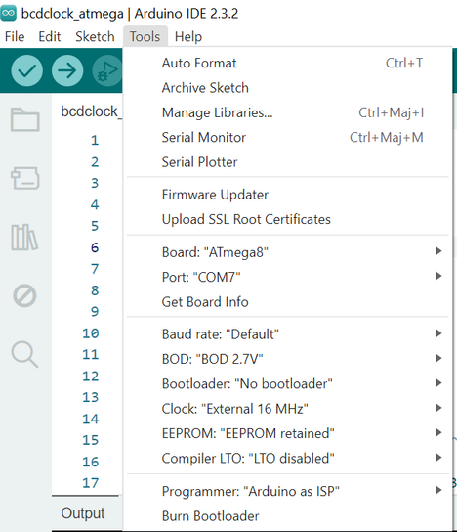Expand the Board "ATmega8" submenu

coord(288,252)
